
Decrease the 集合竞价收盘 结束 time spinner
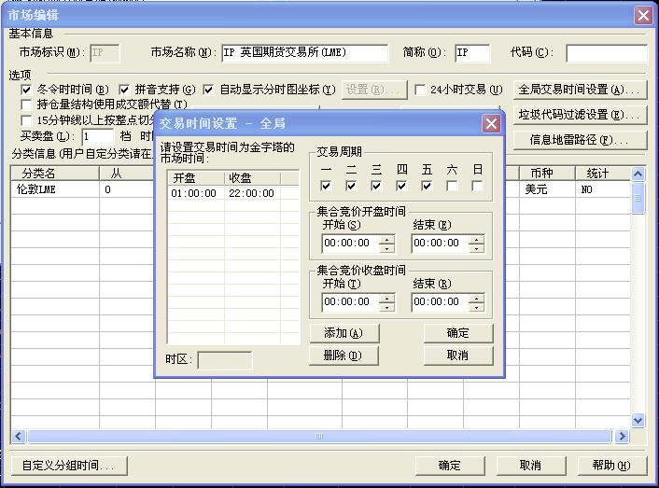[477, 307]
